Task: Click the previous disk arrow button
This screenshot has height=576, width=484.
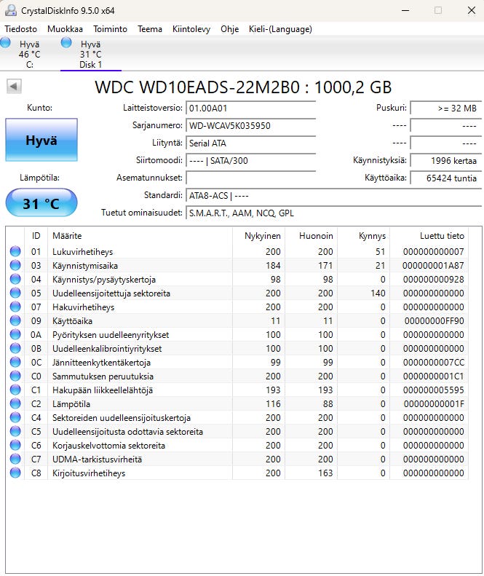Action: (14, 87)
